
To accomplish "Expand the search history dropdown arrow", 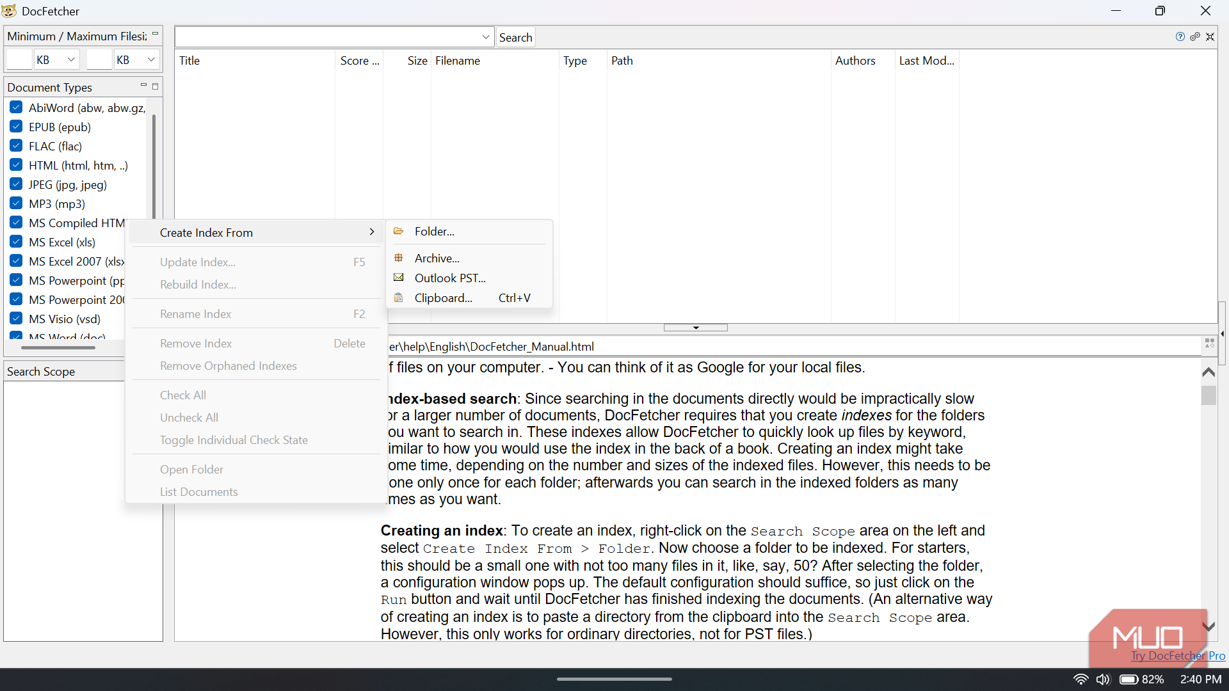I will [486, 37].
